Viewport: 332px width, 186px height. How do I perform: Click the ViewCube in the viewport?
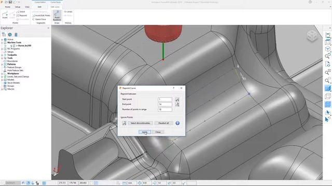click(x=312, y=36)
